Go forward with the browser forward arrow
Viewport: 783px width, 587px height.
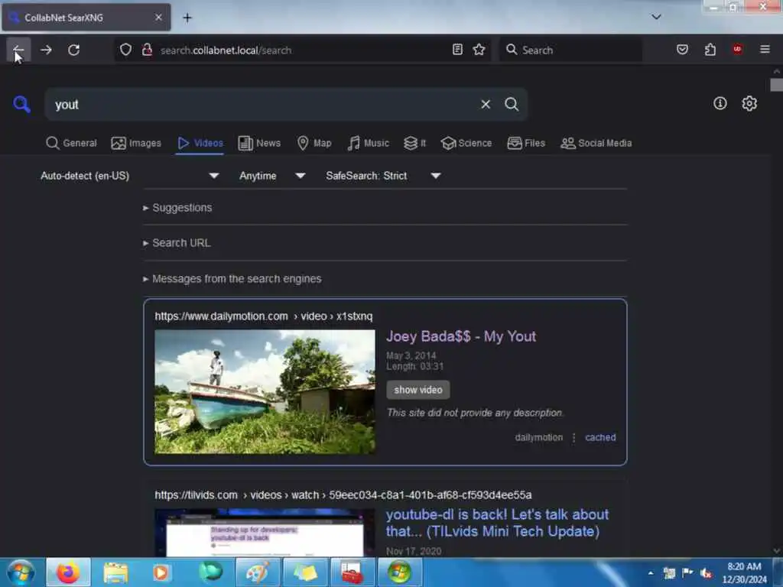pyautogui.click(x=46, y=50)
